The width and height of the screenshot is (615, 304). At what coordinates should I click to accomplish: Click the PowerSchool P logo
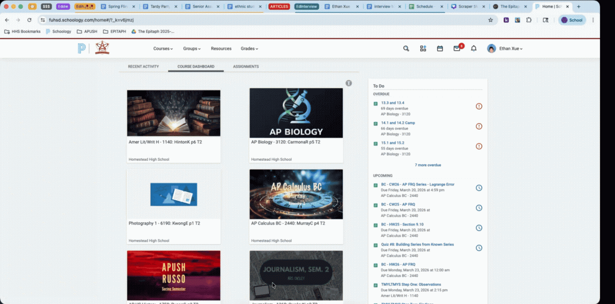[81, 49]
